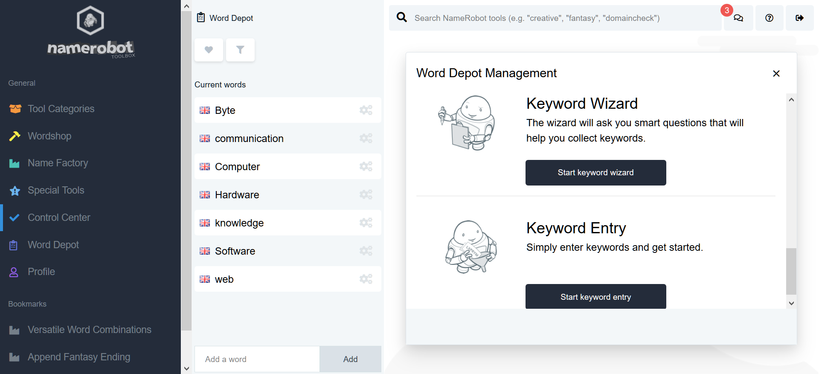Select the word web

click(x=224, y=279)
